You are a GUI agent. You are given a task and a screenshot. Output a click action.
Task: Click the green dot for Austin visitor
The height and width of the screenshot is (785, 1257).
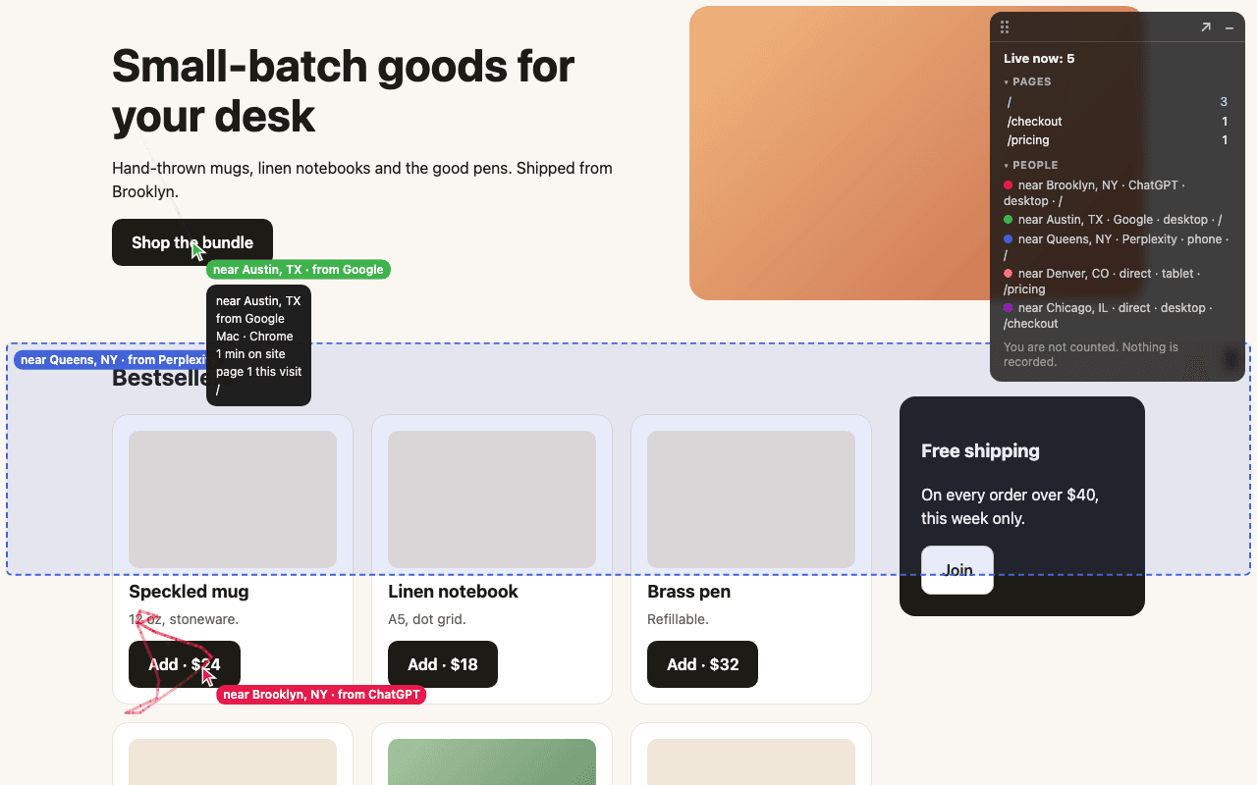(1008, 220)
